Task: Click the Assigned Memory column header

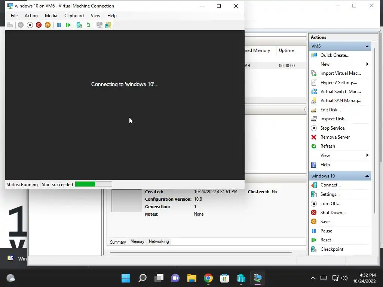Action: click(x=261, y=50)
